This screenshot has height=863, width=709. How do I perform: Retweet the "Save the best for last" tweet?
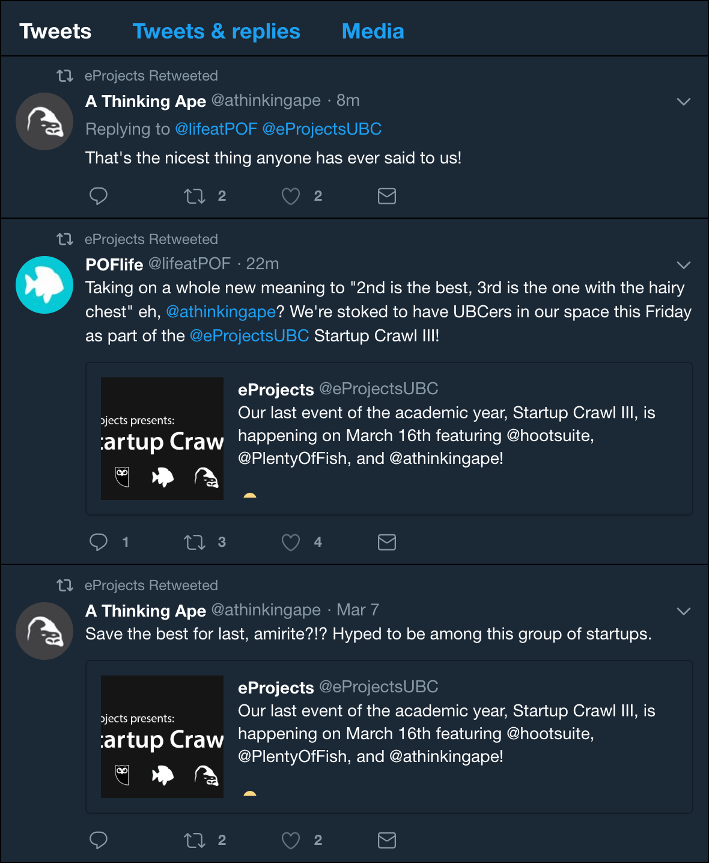pyautogui.click(x=195, y=840)
